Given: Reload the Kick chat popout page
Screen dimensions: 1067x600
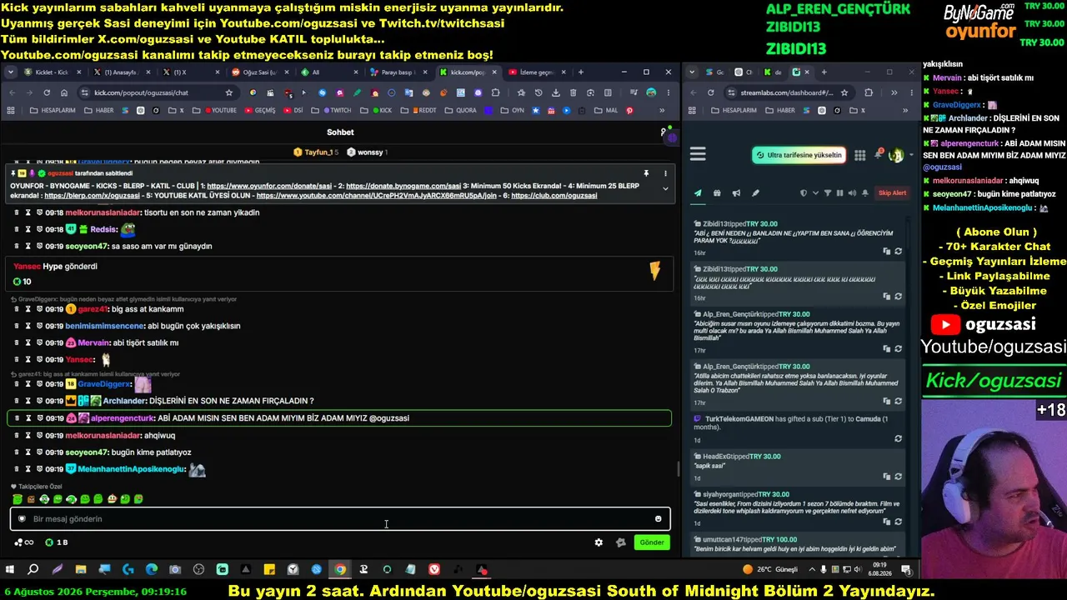Looking at the screenshot, I should [x=47, y=92].
